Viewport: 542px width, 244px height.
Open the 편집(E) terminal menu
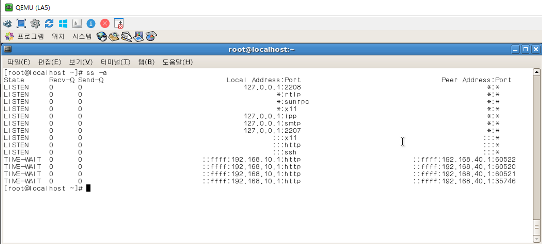50,62
